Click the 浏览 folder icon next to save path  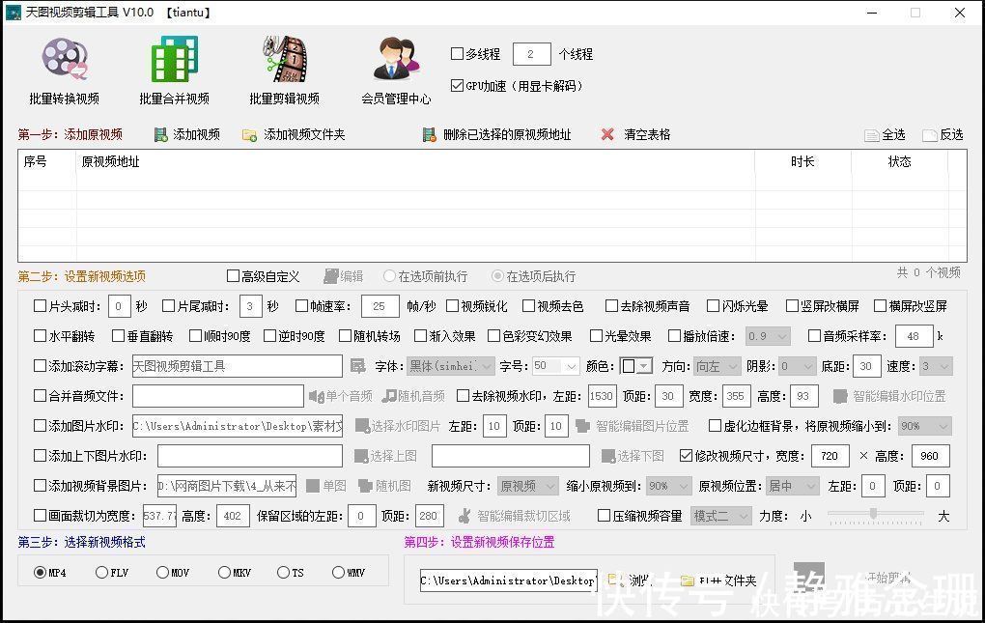point(616,580)
